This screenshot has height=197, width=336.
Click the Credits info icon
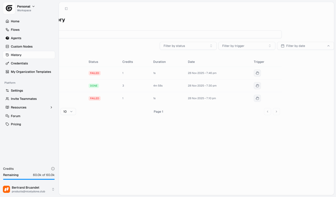(x=53, y=168)
